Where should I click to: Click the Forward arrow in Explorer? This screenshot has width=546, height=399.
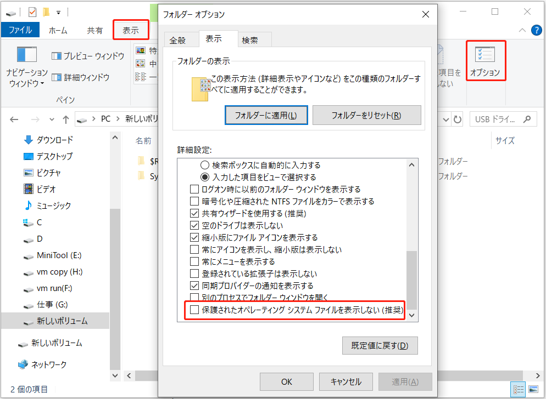click(x=35, y=119)
